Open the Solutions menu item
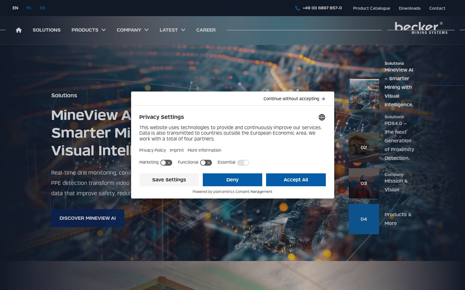Screen dimensions: 465x290 (x=46, y=30)
